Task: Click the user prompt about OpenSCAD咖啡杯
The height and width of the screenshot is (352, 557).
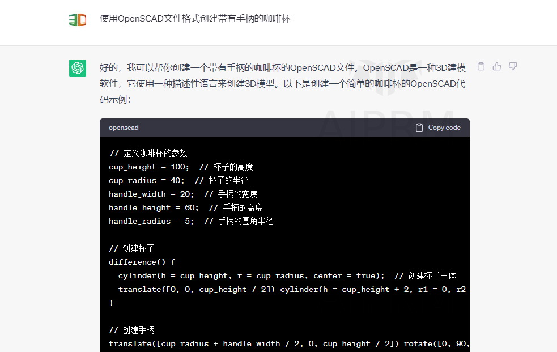Action: [x=195, y=19]
